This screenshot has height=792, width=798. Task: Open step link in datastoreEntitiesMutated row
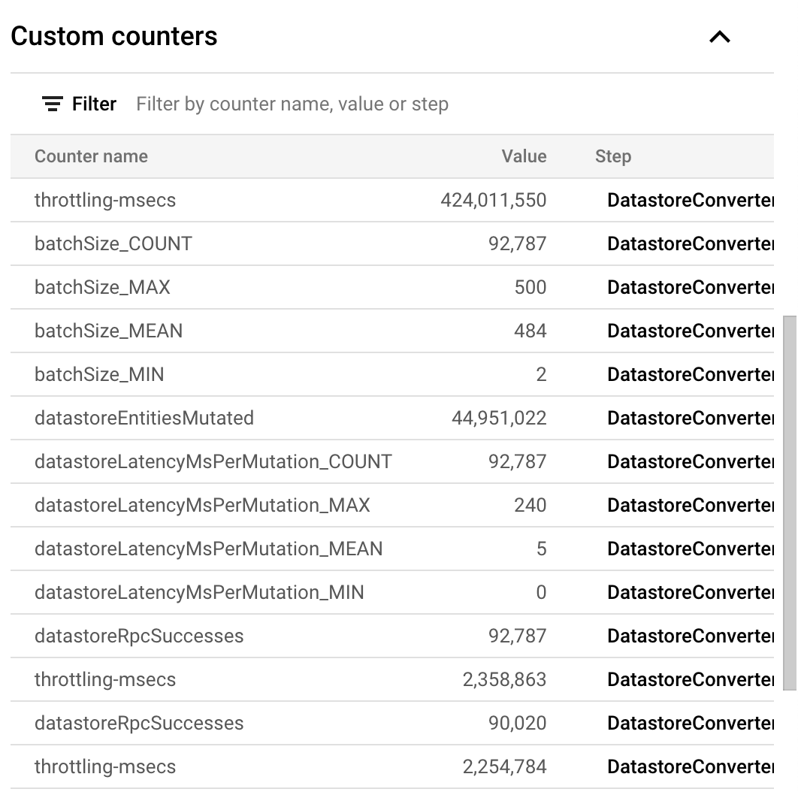(x=690, y=418)
